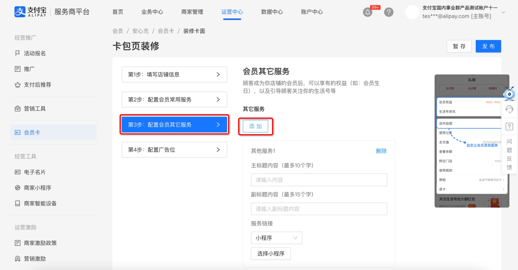The height and width of the screenshot is (270, 518).
Task: Click the 选择小程序 button
Action: tap(271, 253)
